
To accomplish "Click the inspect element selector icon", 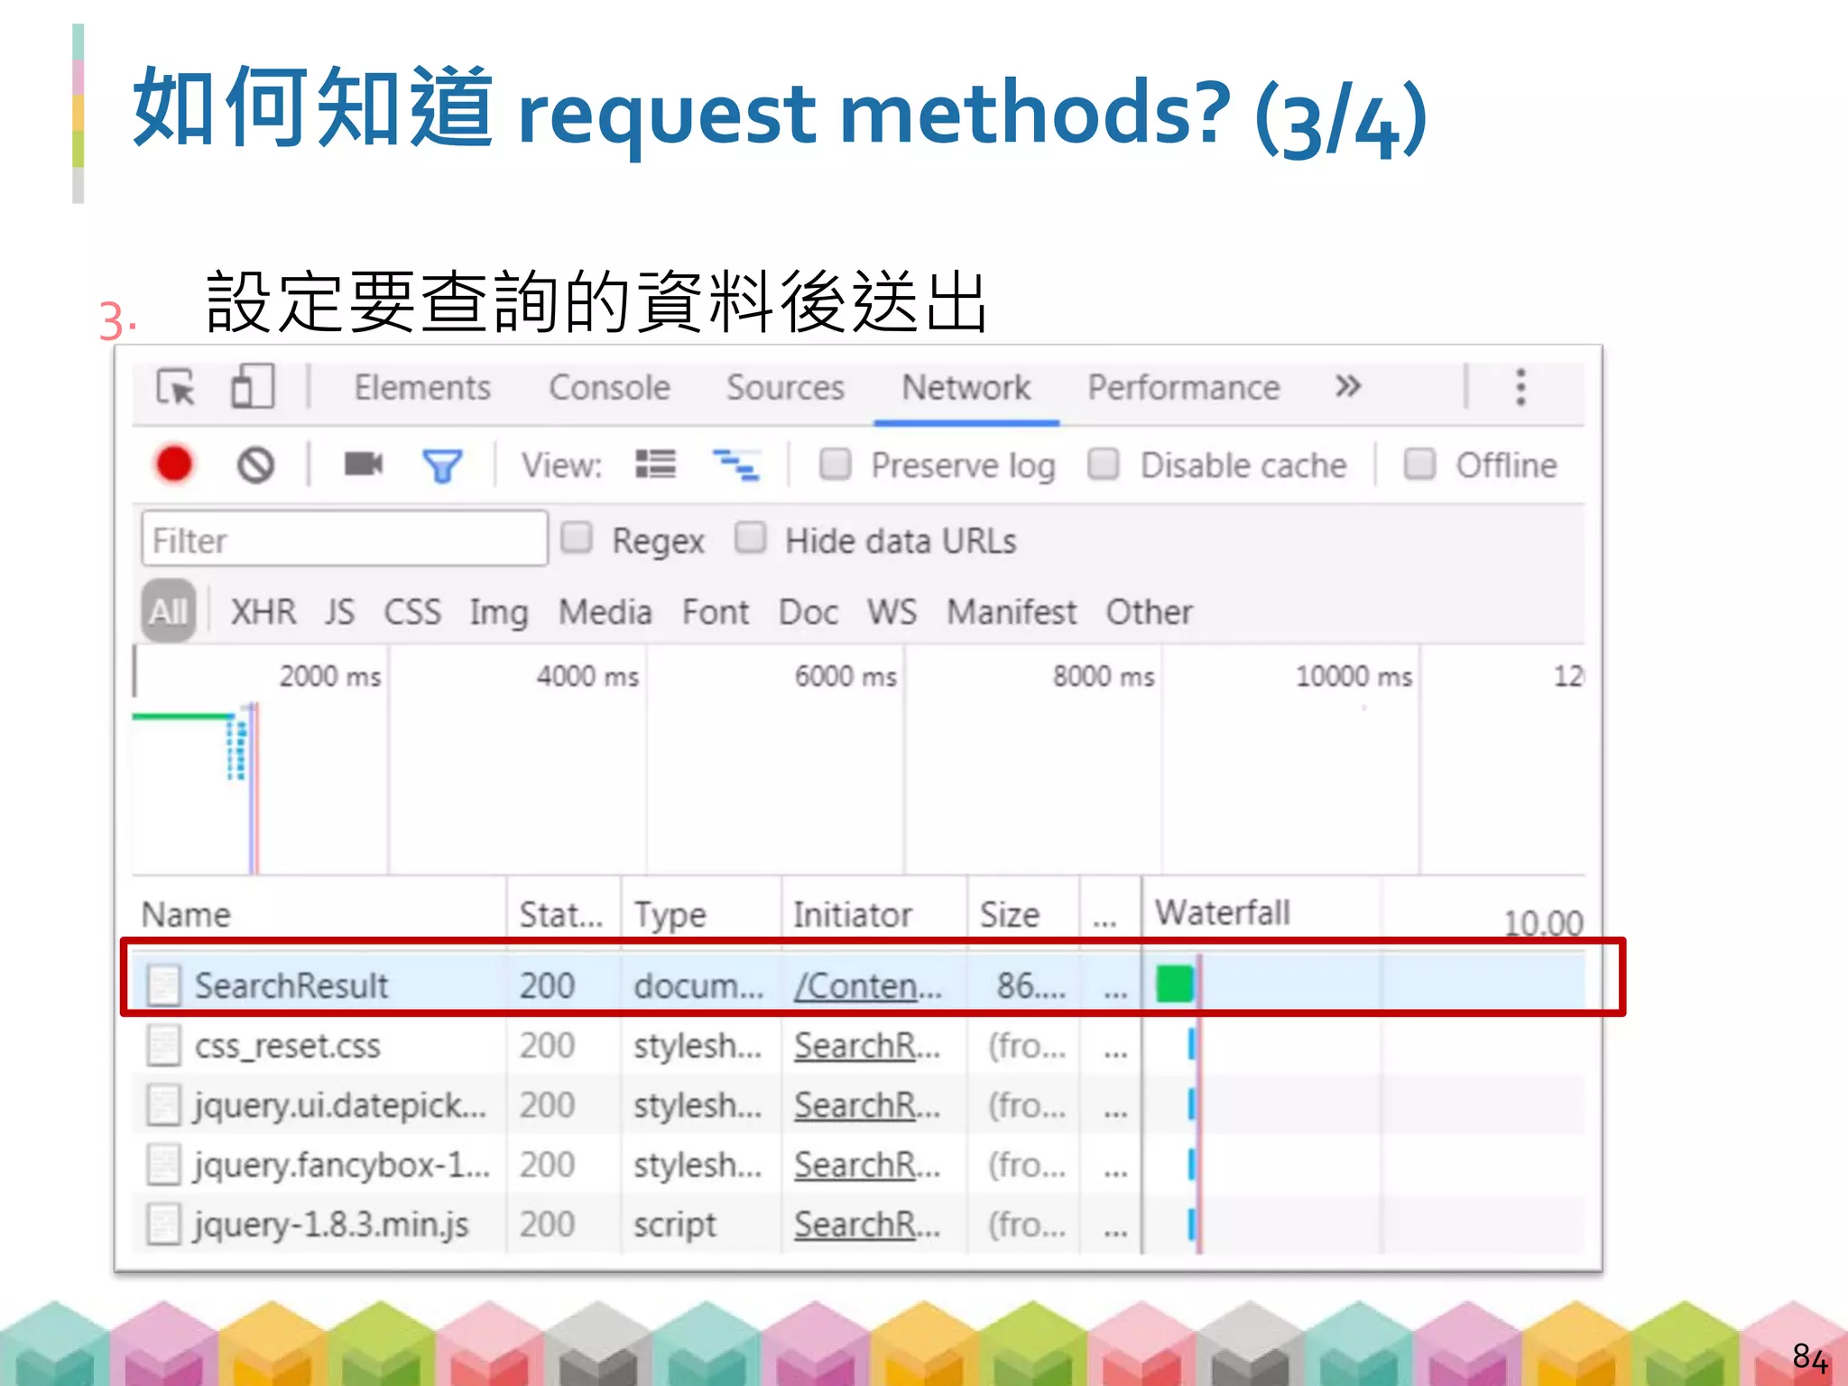I will click(176, 388).
